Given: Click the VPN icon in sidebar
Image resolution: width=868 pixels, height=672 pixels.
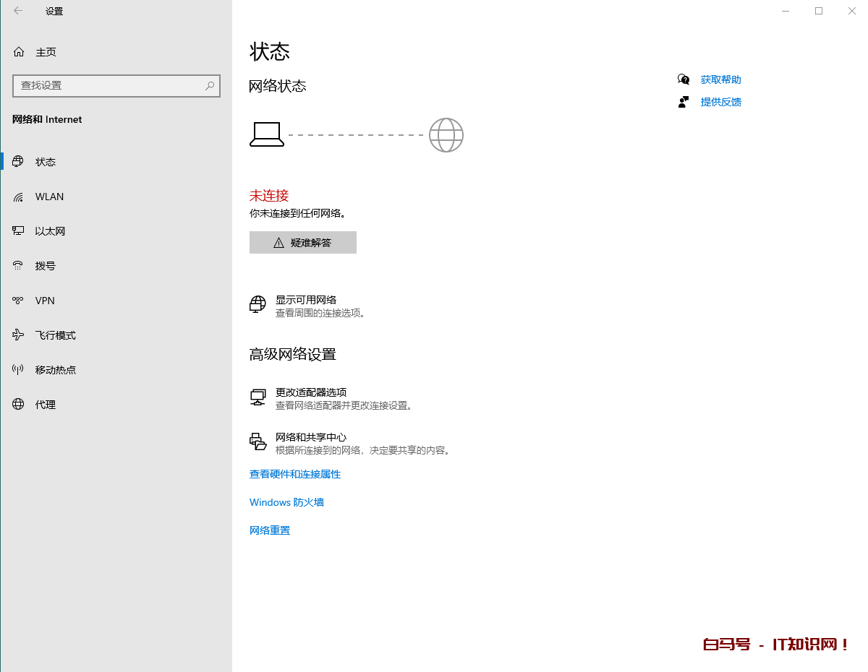Looking at the screenshot, I should pos(19,301).
